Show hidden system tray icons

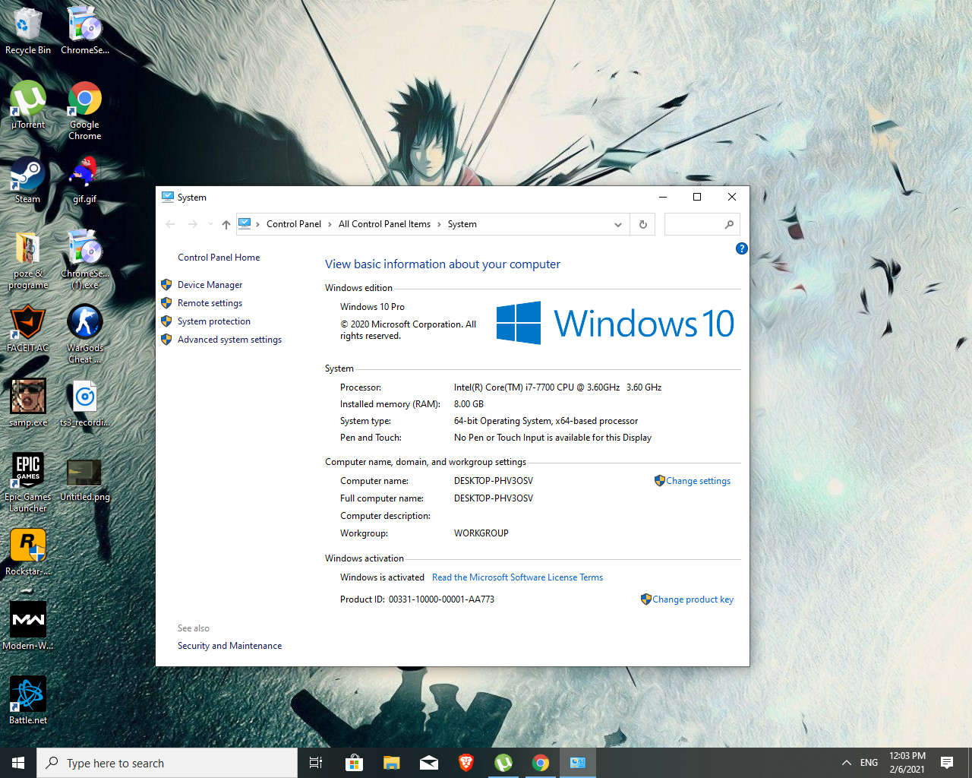click(847, 763)
